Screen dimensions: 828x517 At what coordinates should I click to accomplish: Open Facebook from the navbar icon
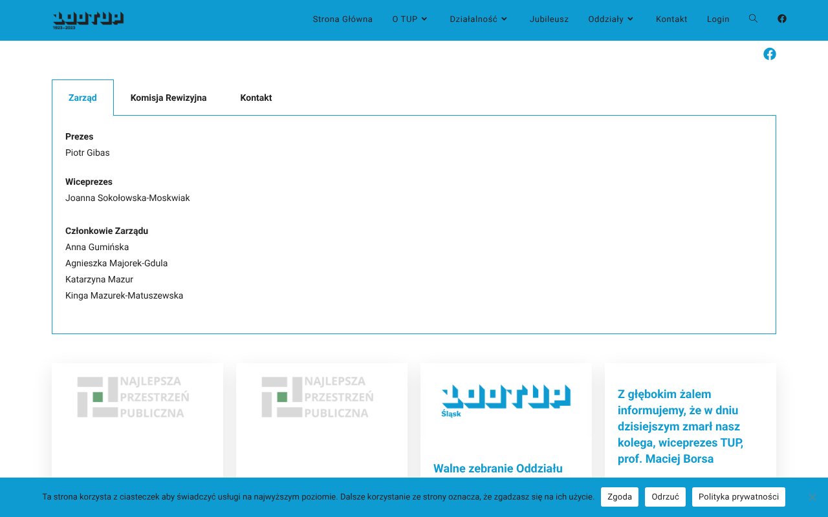[x=781, y=19]
